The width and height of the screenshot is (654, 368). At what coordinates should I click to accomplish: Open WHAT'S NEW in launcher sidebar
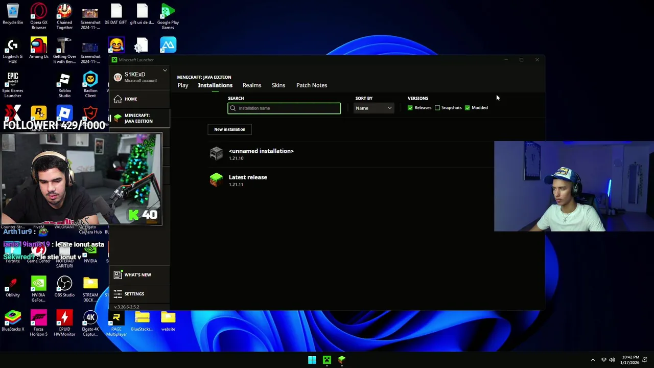click(x=139, y=275)
